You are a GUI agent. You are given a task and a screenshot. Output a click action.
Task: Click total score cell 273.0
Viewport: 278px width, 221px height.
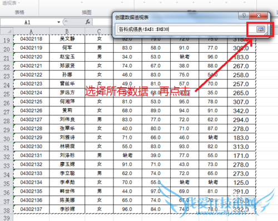click(241, 174)
